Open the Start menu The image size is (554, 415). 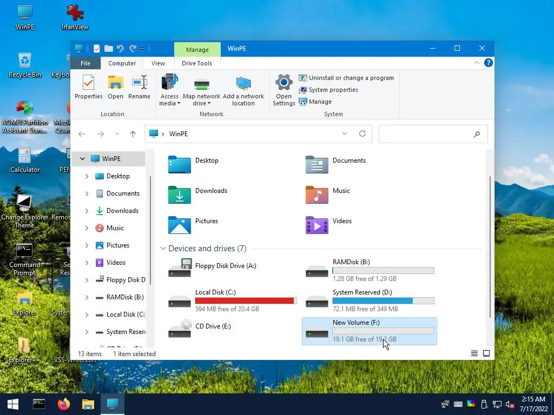coord(13,404)
